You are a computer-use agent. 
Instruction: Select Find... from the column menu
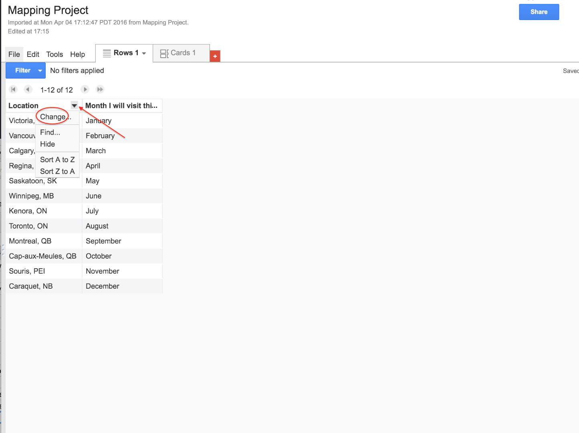[49, 132]
